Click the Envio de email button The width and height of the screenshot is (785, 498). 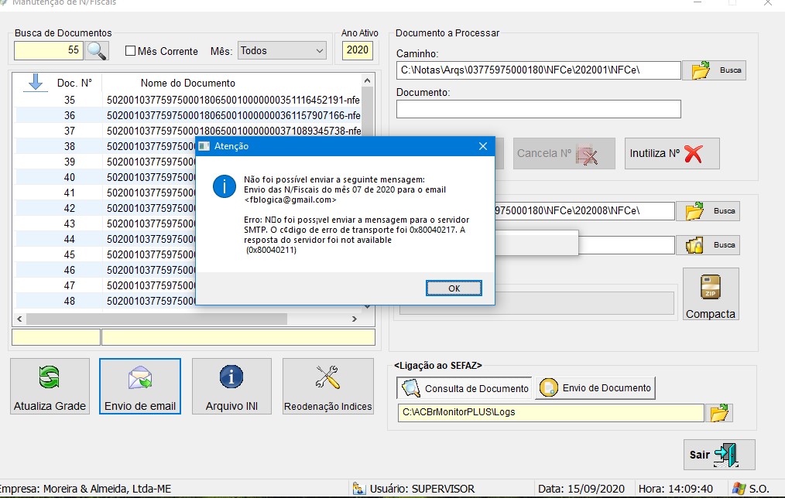pyautogui.click(x=140, y=386)
